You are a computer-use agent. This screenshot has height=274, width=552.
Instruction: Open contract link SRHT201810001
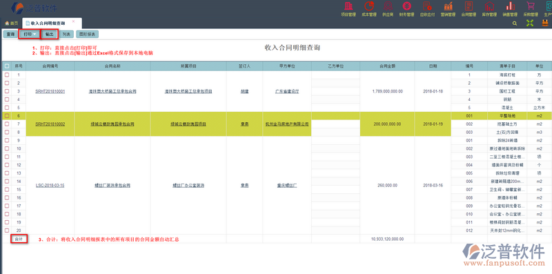(x=50, y=91)
